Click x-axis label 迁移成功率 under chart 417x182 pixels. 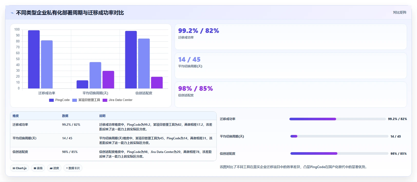pos(47,93)
